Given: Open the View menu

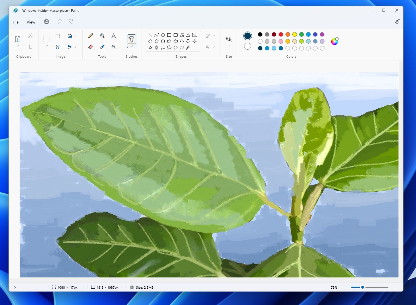Looking at the screenshot, I should pos(31,22).
